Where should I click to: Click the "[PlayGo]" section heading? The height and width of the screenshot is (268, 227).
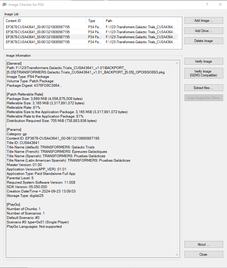click(x=13, y=205)
